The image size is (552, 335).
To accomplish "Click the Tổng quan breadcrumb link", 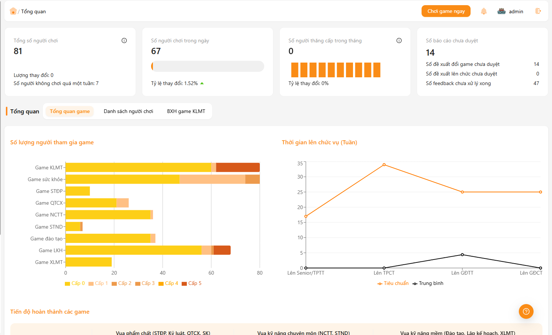I will [34, 11].
